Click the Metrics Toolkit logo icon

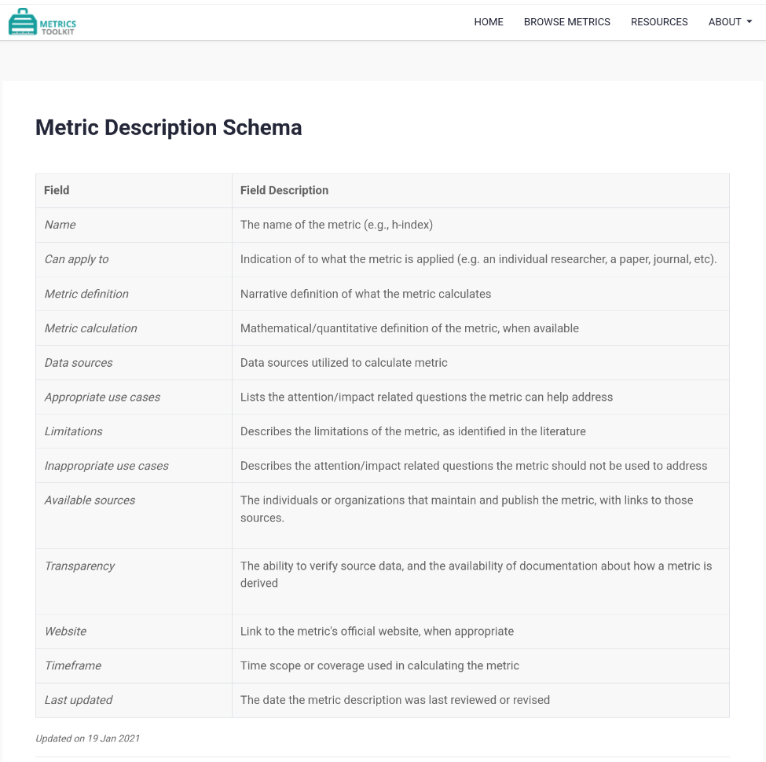pyautogui.click(x=23, y=22)
